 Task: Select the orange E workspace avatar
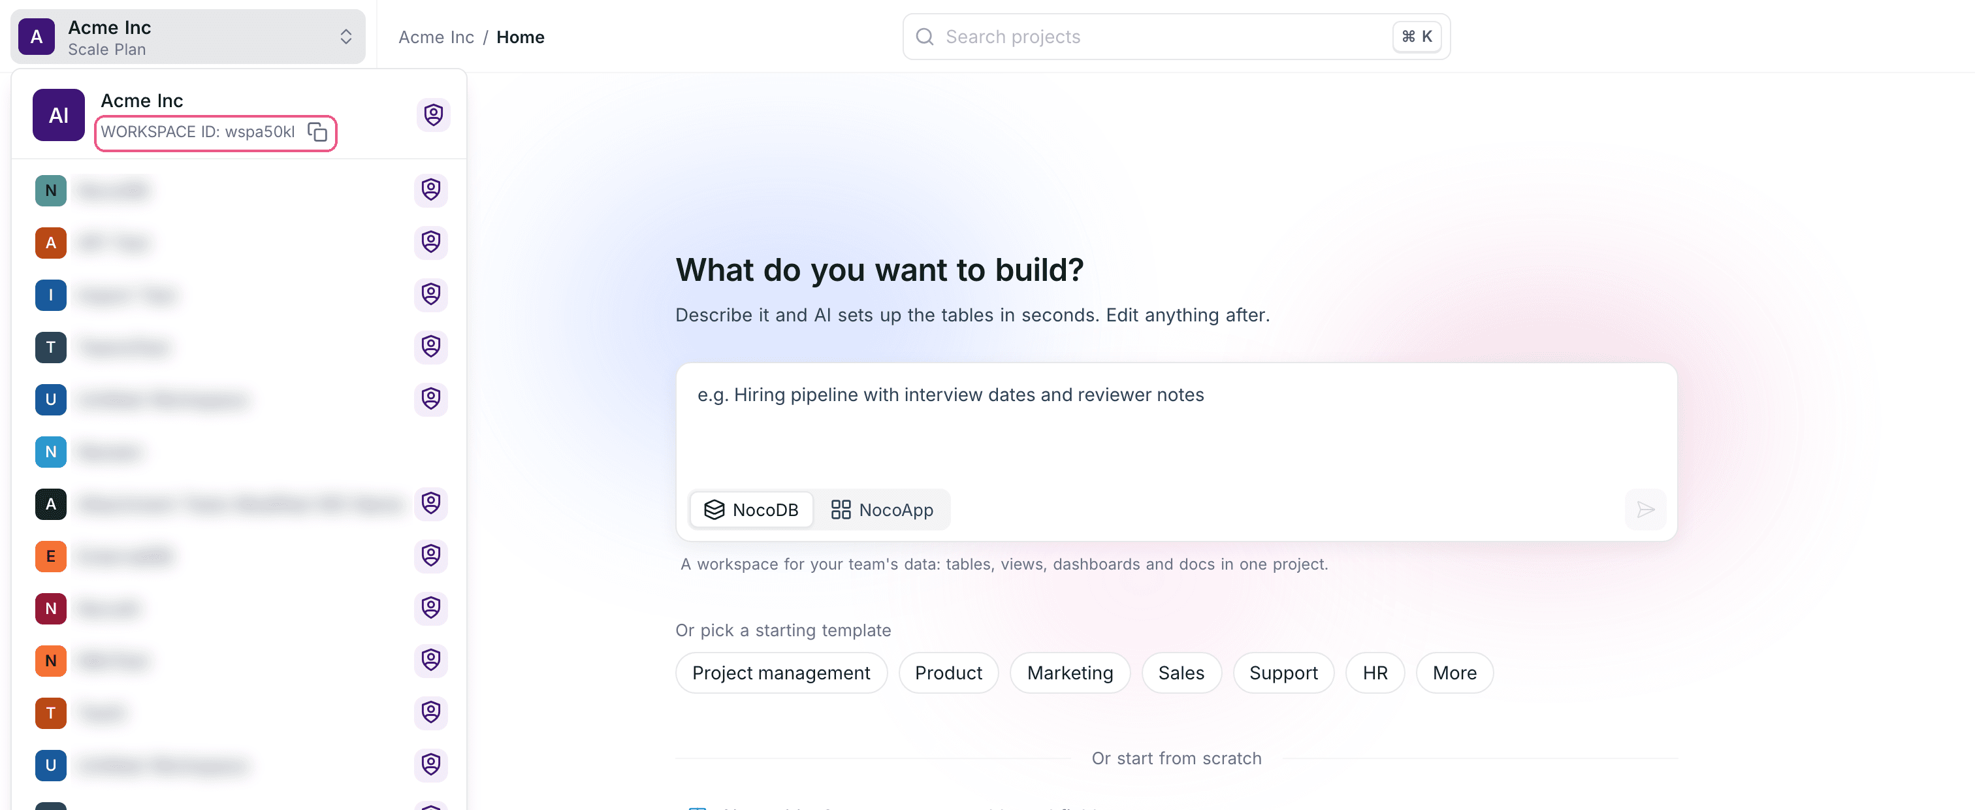50,556
